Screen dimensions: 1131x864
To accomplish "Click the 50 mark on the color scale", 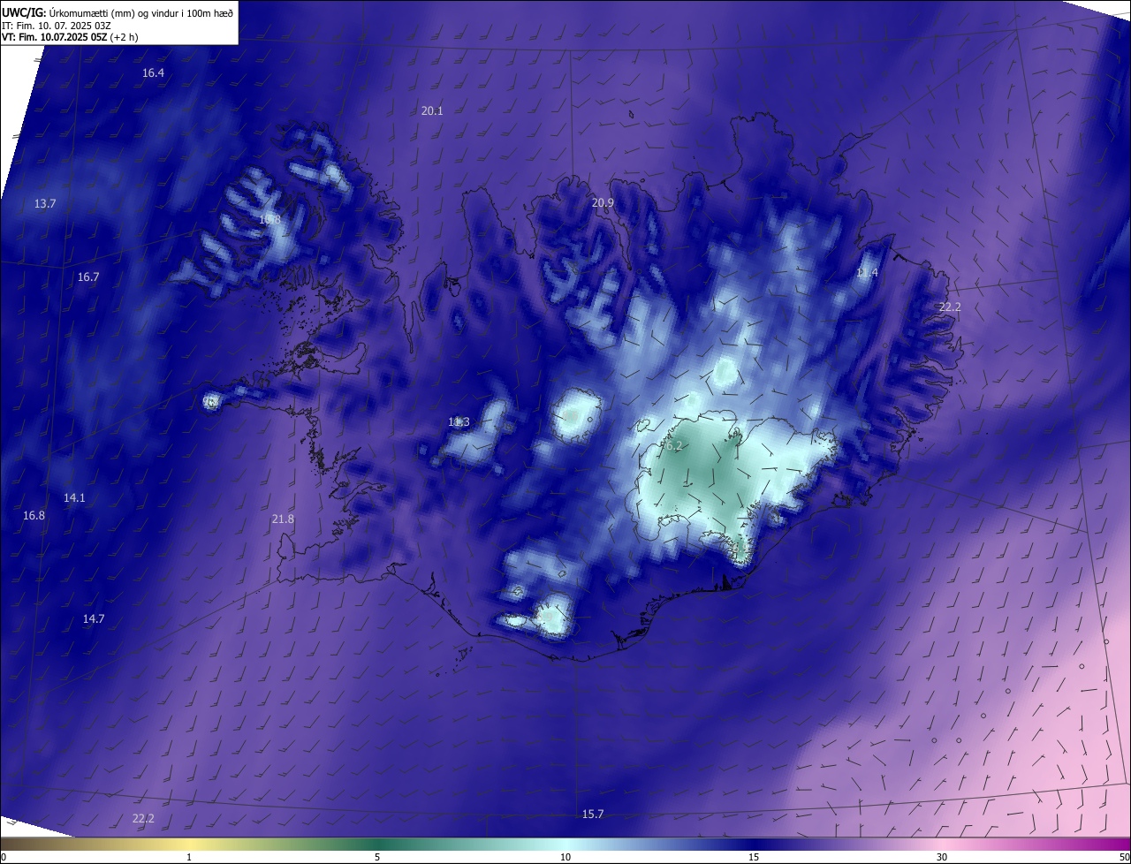I will click(1124, 857).
